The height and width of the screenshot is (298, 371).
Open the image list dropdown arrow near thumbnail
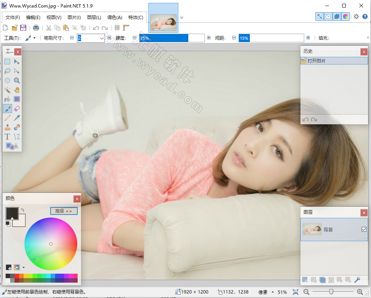(x=182, y=17)
